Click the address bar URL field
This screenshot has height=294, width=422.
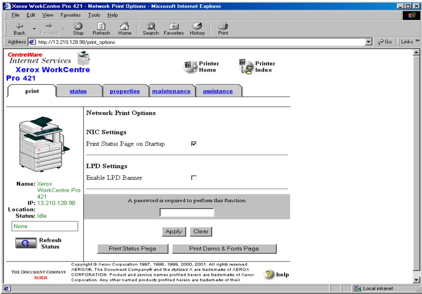click(x=200, y=42)
